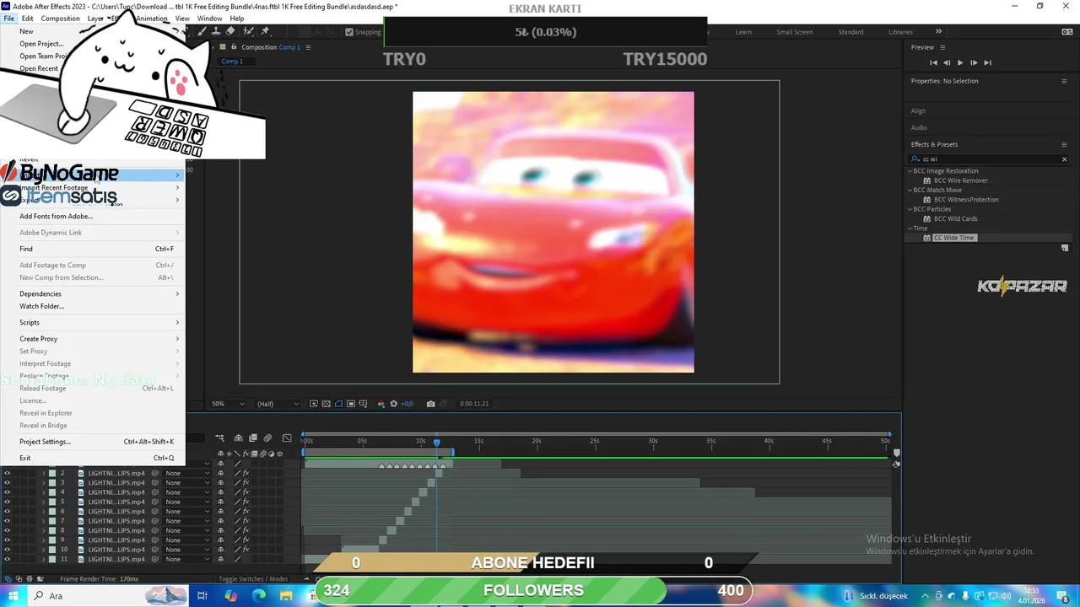Switch to Libraries workspace
This screenshot has height=607, width=1080.
click(x=900, y=32)
